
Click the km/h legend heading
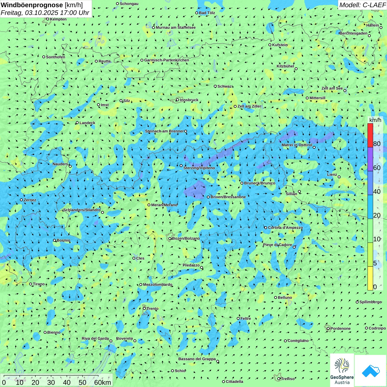(x=375, y=120)
